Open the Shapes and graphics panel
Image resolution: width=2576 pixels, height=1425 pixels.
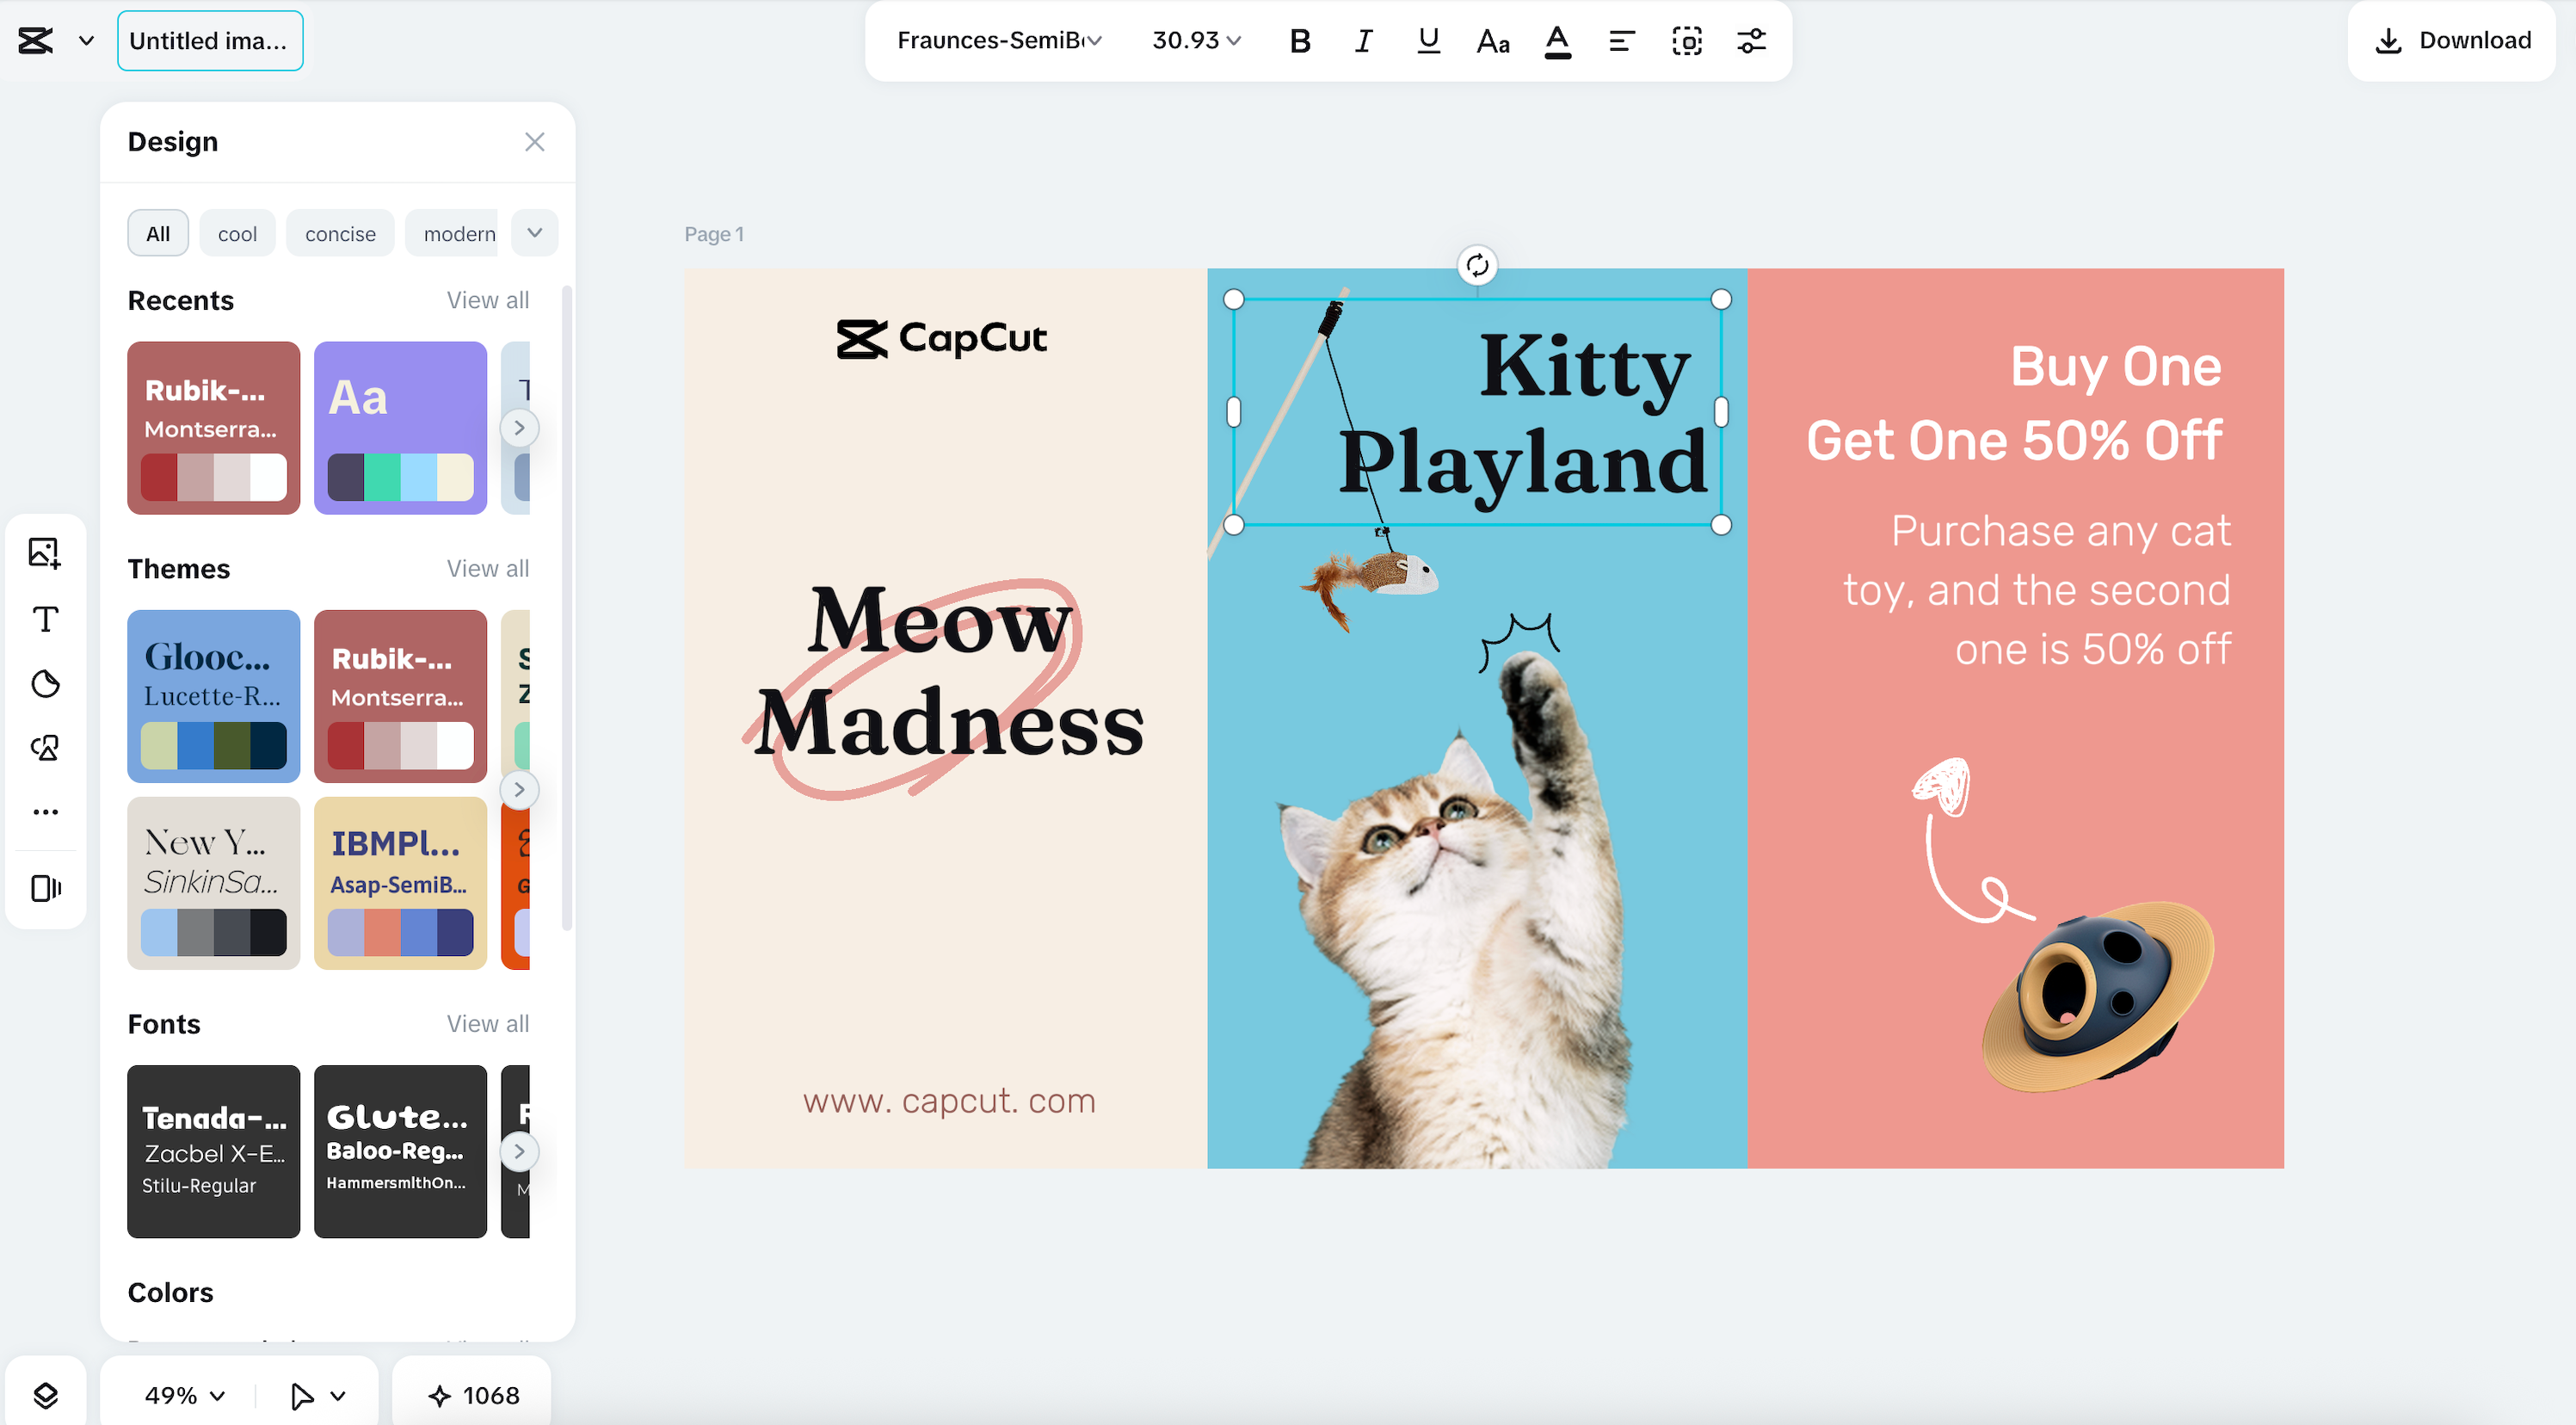coord(45,748)
